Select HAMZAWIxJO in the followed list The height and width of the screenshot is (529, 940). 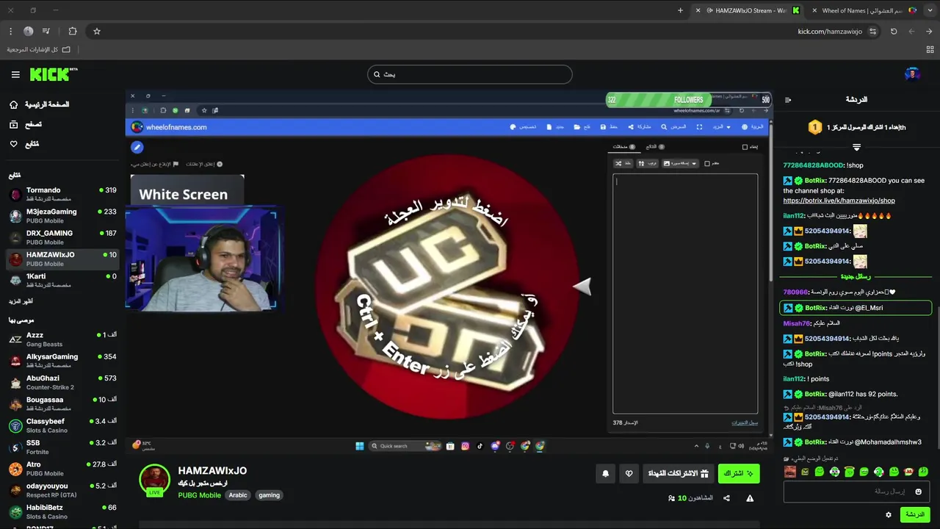tap(62, 259)
